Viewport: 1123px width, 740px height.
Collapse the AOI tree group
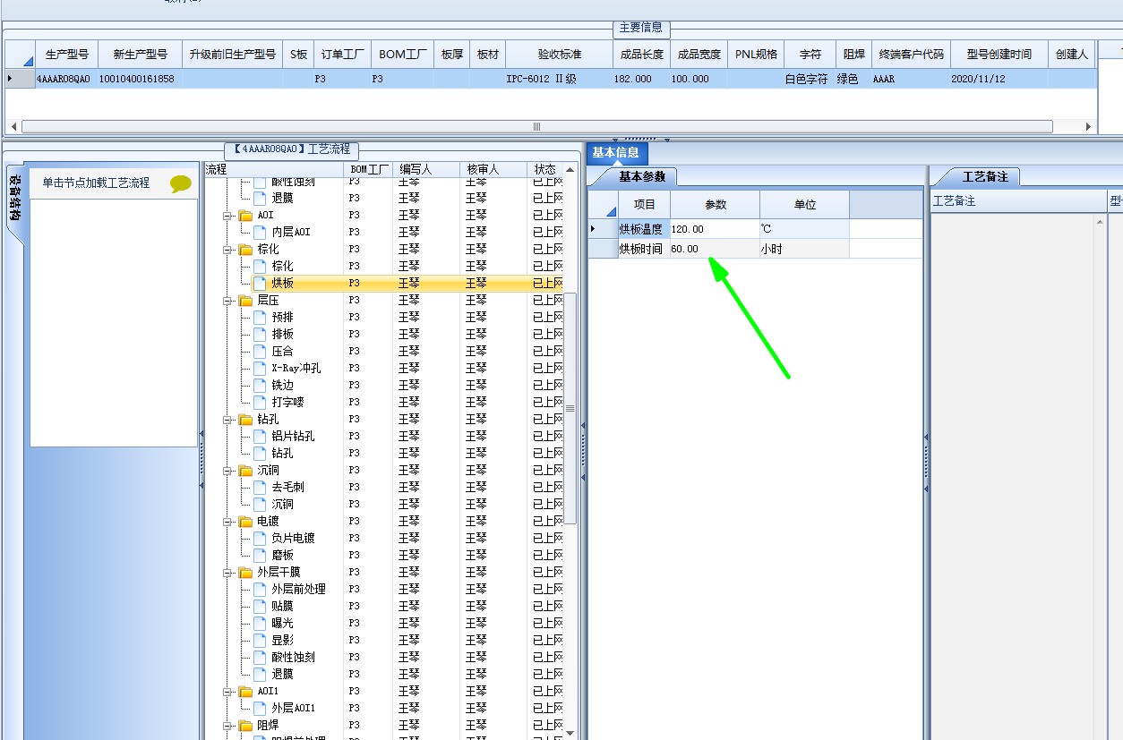[x=227, y=216]
